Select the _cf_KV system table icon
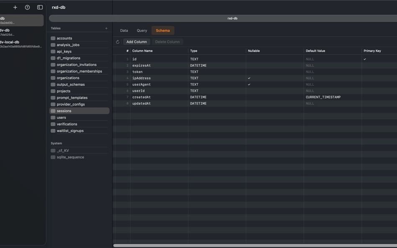Image resolution: width=397 pixels, height=248 pixels. (53, 150)
